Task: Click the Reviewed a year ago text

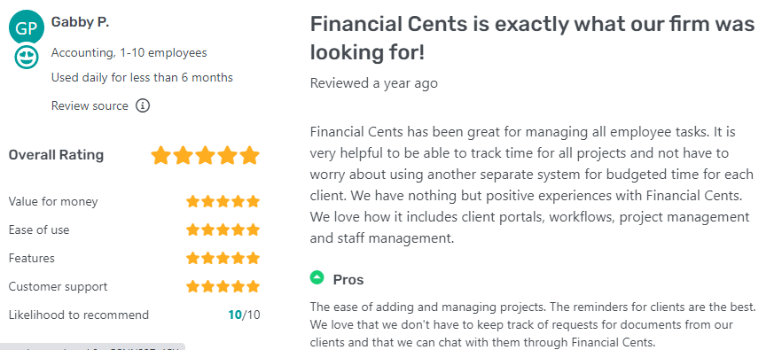Action: point(373,82)
